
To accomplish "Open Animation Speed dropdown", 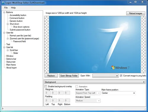I will click(x=88, y=101).
